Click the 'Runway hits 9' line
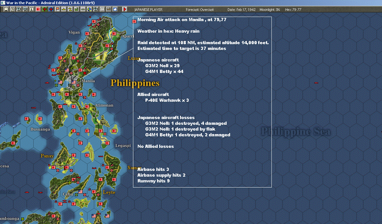Viewport: 382px width, 224px height. 154,181
